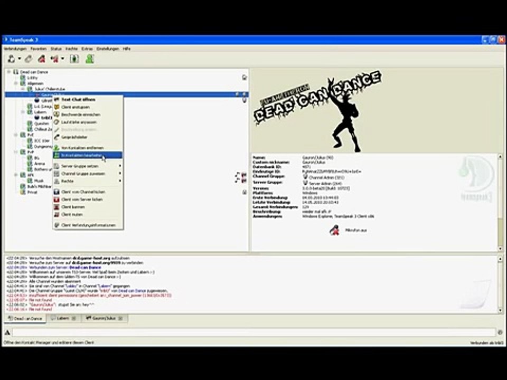Select the Questen channel in the tree
Viewport: 507px width, 380px height.
click(41, 123)
